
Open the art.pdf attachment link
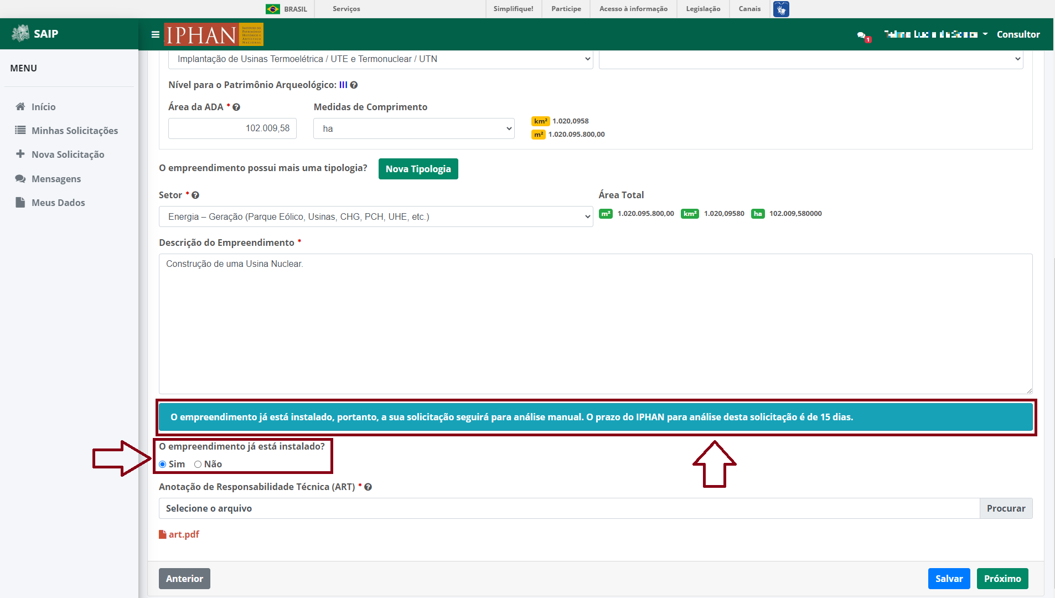pyautogui.click(x=184, y=534)
